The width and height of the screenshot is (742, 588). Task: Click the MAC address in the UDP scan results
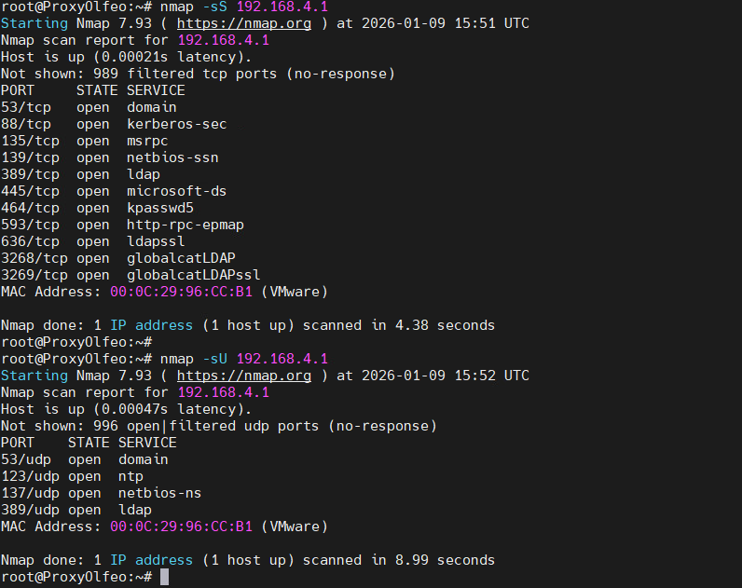click(181, 526)
